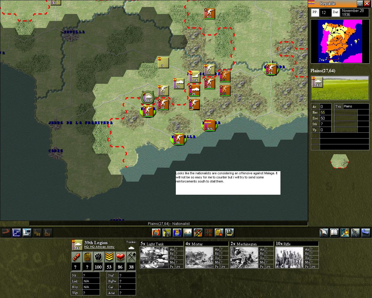Select the 39th Legion tank counter on map

click(x=148, y=97)
